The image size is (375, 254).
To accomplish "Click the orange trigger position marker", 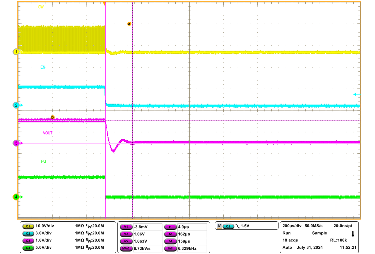I will 105,3.
